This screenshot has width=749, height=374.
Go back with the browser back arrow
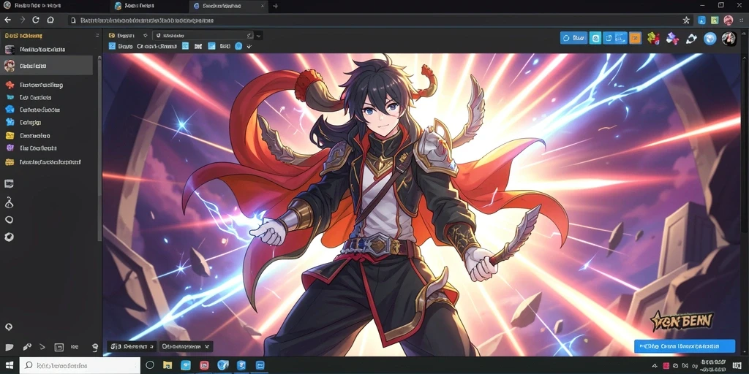point(7,20)
